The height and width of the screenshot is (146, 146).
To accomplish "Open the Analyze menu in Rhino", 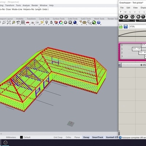I will (26, 5).
